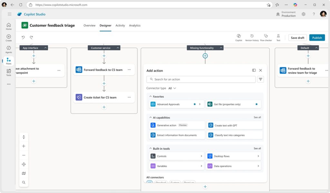The image size is (330, 193).
Task: Switch to the Analytics tab
Action: [135, 25]
